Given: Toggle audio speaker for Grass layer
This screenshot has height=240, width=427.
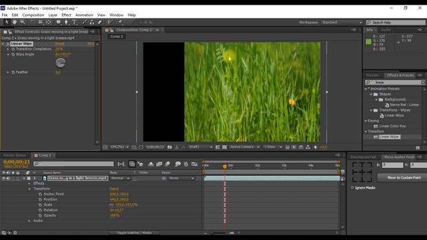Looking at the screenshot, I should click(x=9, y=178).
